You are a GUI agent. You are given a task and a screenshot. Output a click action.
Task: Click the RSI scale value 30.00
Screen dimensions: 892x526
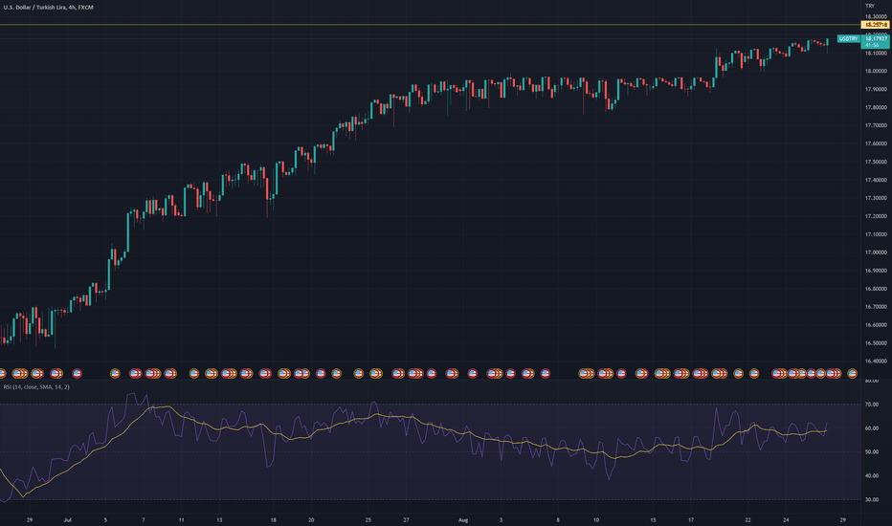[x=872, y=500]
